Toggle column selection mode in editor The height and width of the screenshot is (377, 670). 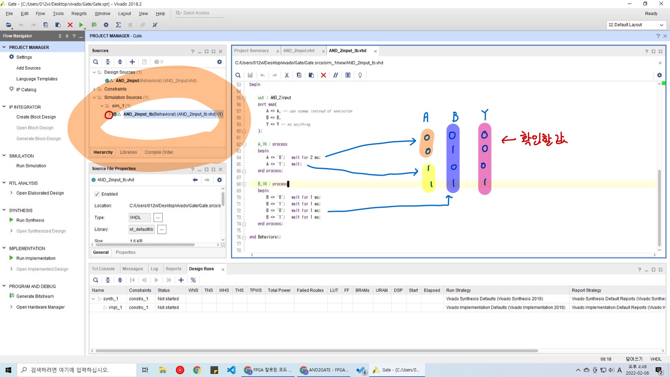[348, 75]
